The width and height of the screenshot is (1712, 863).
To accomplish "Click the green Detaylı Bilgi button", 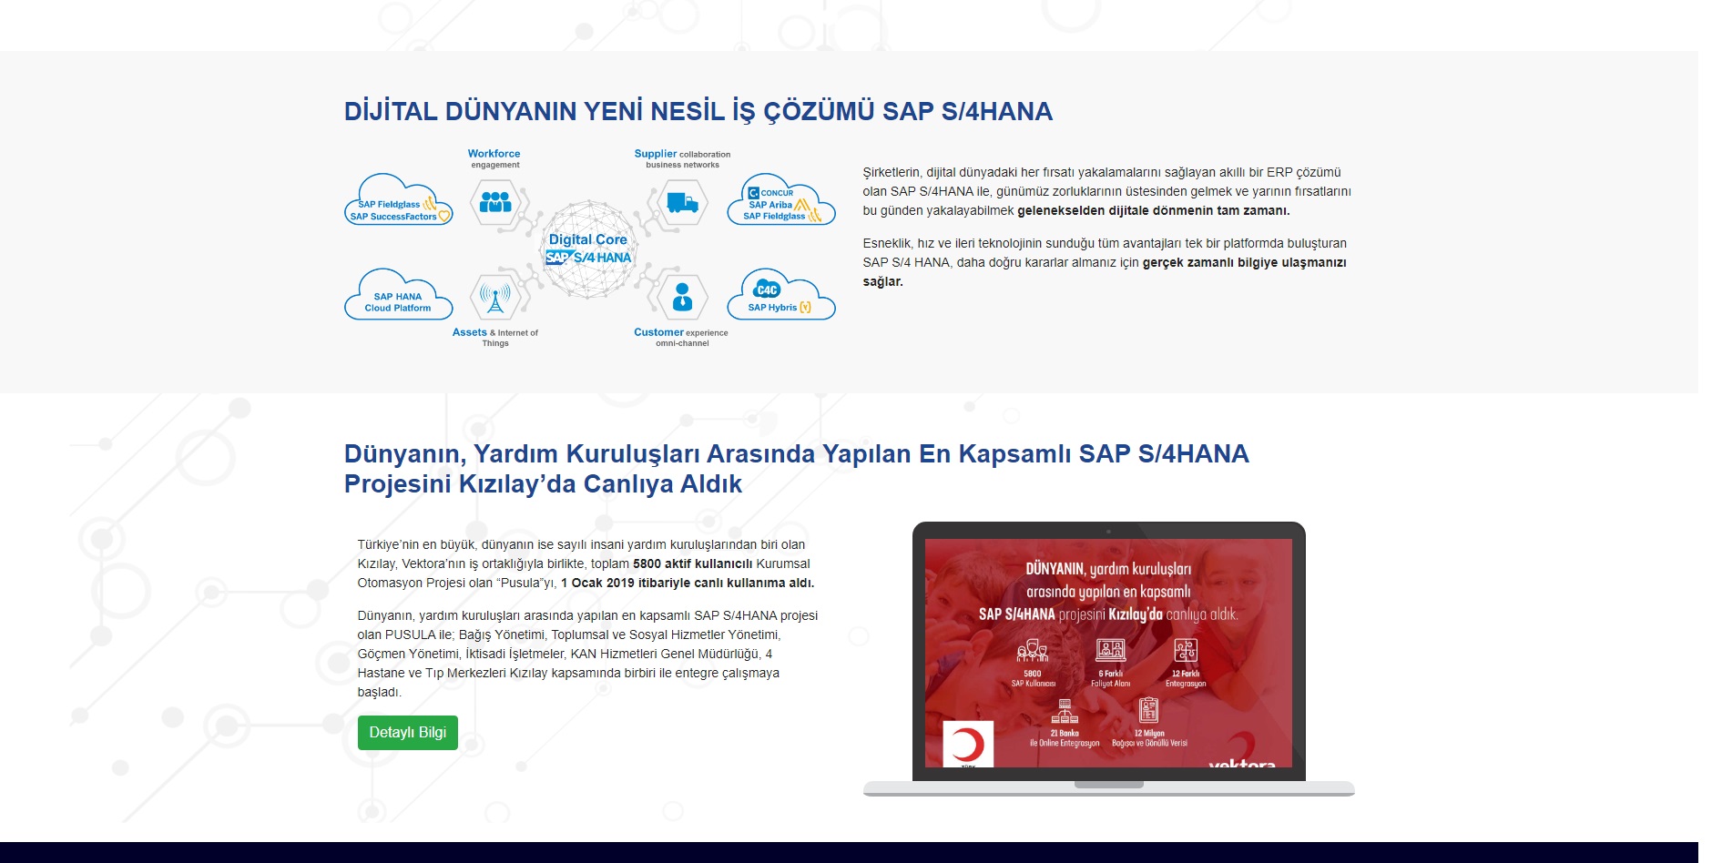I will coord(407,733).
